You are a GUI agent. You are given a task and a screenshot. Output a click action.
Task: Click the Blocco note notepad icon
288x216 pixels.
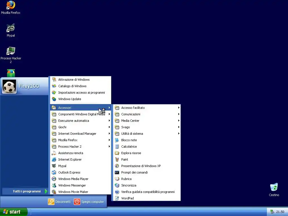(x=117, y=140)
